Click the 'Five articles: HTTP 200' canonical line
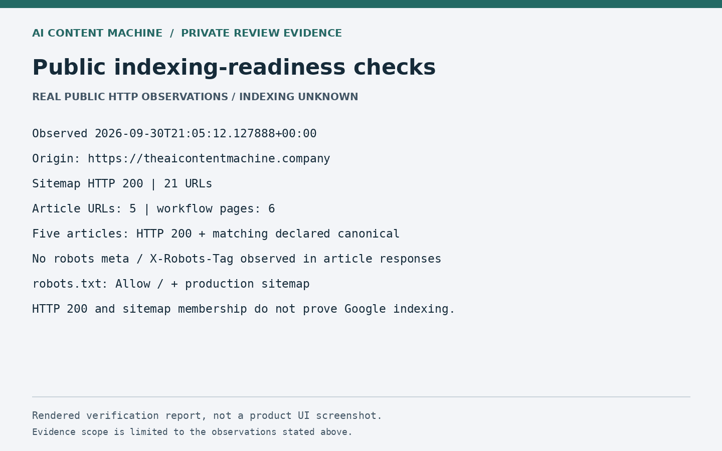Viewport: 722px width, 451px height. (216, 234)
